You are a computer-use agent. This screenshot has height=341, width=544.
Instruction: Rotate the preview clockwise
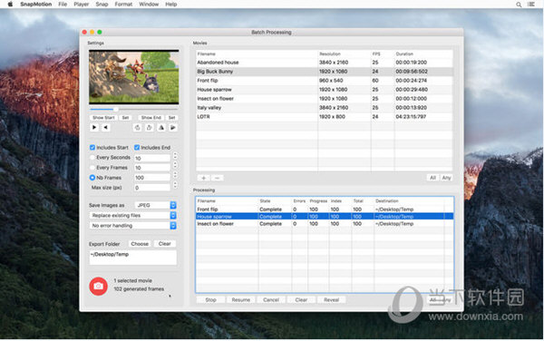150,128
